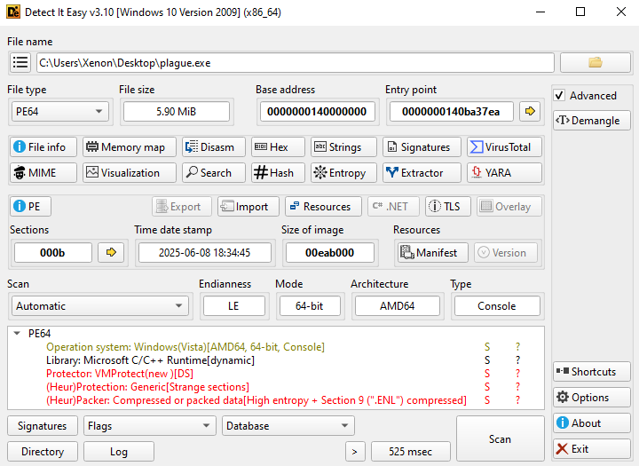Open the Memory map view
The height and width of the screenshot is (466, 639).
coord(125,147)
